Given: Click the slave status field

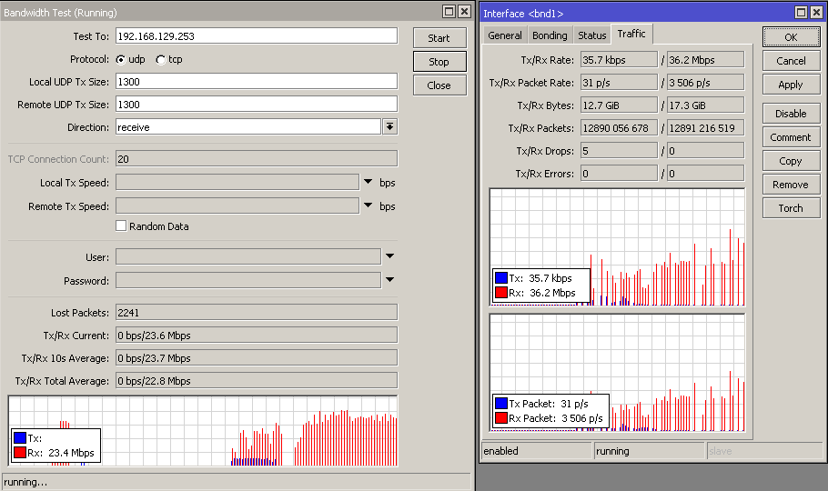Looking at the screenshot, I should pos(765,451).
